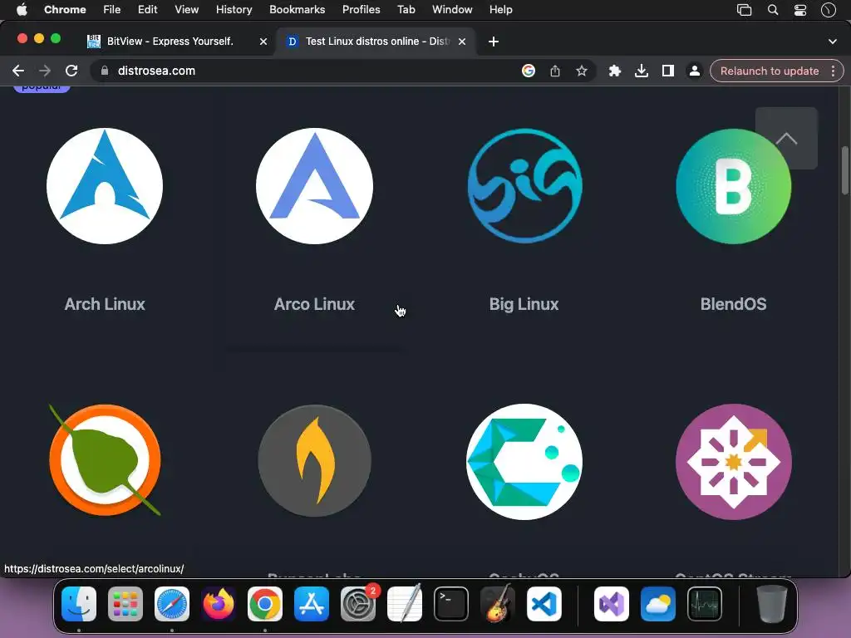Open Control Center in menu bar
The image size is (851, 638).
point(800,10)
